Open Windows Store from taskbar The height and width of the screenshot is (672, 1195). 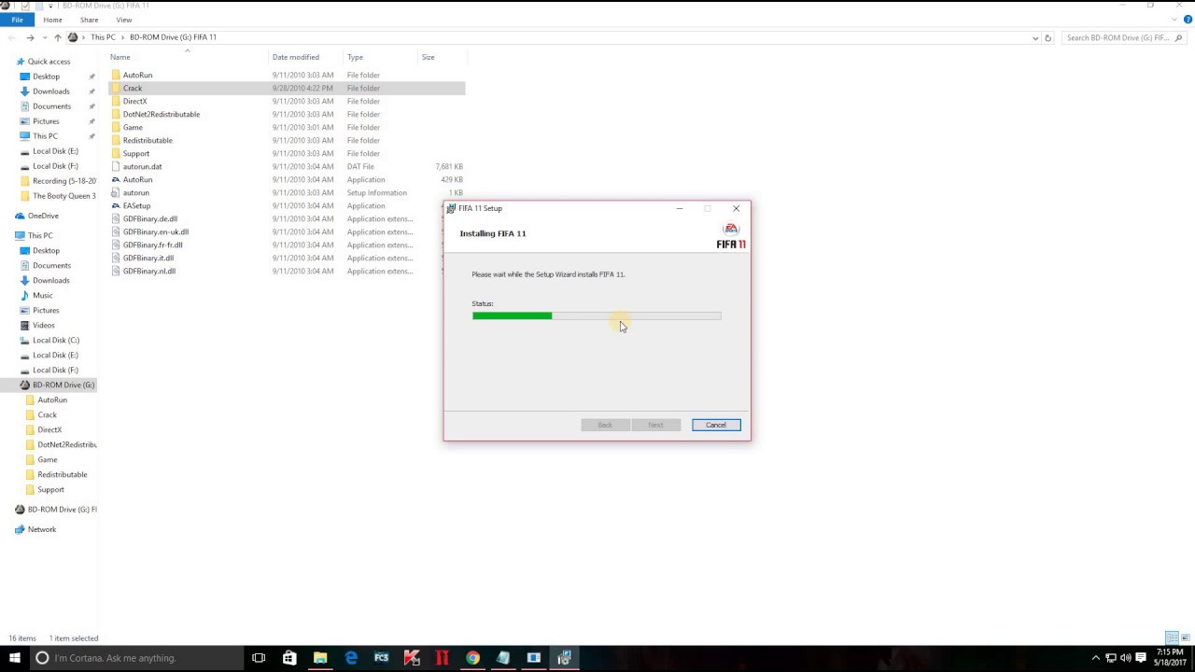pos(289,658)
